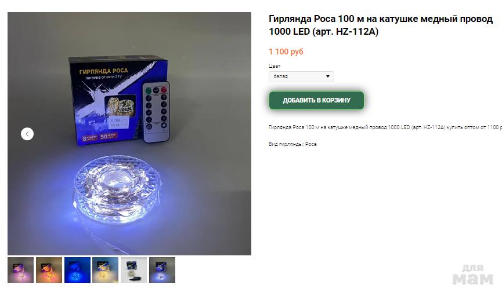502x293 pixels.
Task: Select the third thumbnail with blue garland
Action: [x=77, y=270]
